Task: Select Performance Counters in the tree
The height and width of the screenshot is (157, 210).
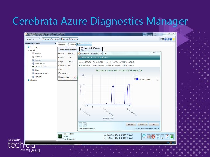Action: pos(41,67)
